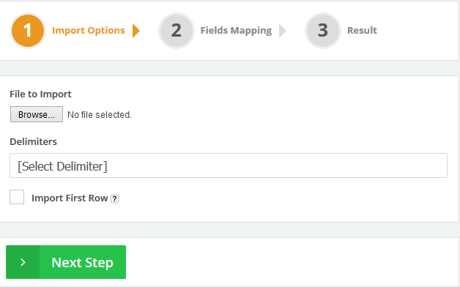Click the gray arrow after Fields Mapping
The width and height of the screenshot is (460, 287).
tap(283, 31)
